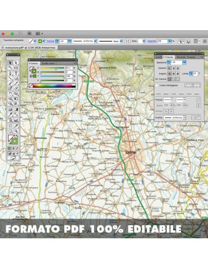Screen dimensions: 208x269
Task: Select the Mesh tool
Action: coord(10,109)
